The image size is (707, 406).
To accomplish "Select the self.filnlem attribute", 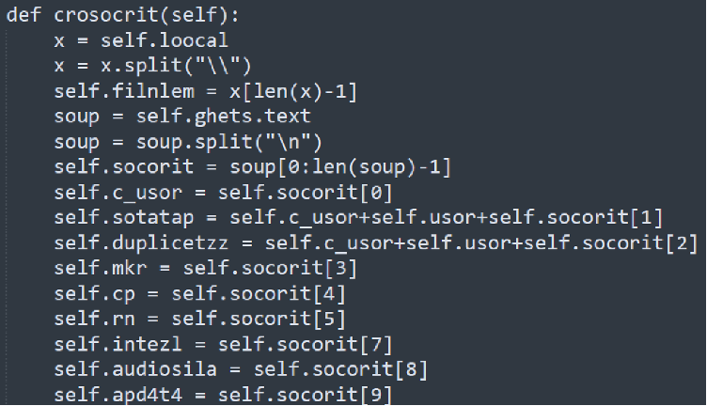I will (x=124, y=91).
